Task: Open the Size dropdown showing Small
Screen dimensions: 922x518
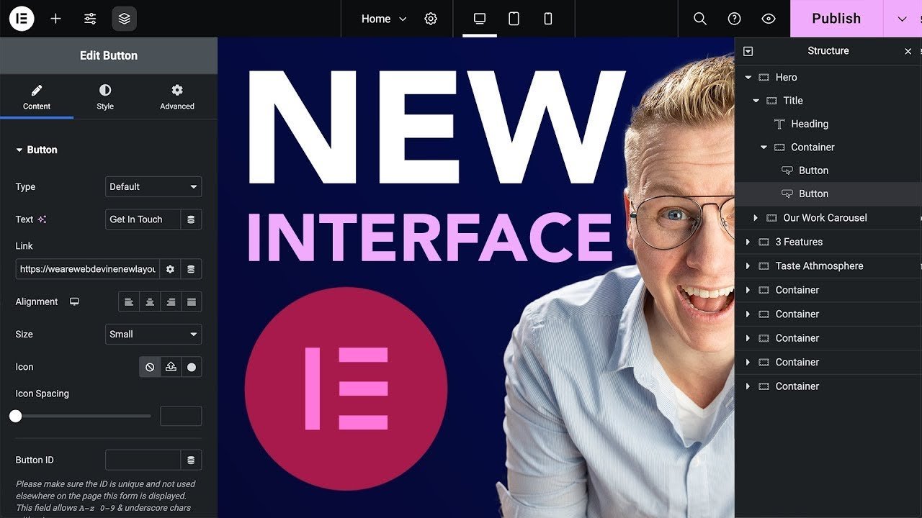Action: click(153, 335)
